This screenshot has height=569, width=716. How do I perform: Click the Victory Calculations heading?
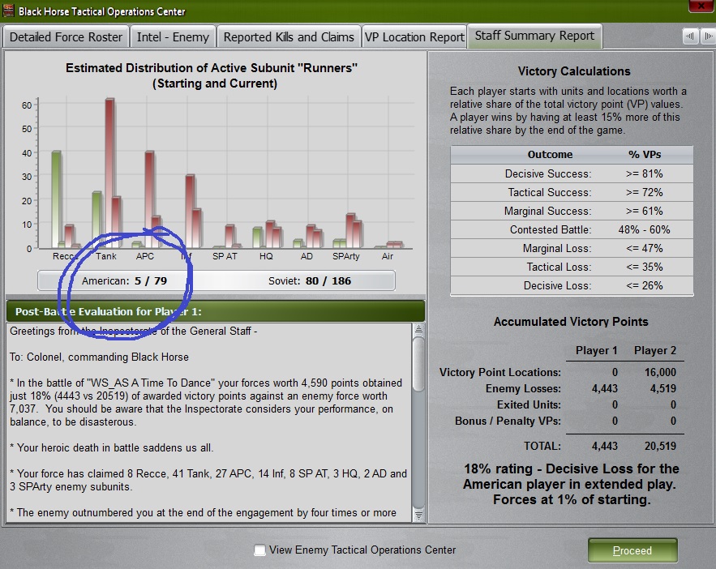pyautogui.click(x=574, y=71)
